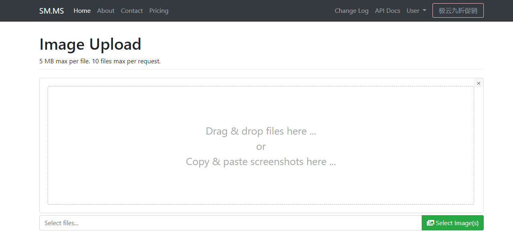The image size is (513, 236).
Task: Open the Change Log link
Action: tap(352, 11)
